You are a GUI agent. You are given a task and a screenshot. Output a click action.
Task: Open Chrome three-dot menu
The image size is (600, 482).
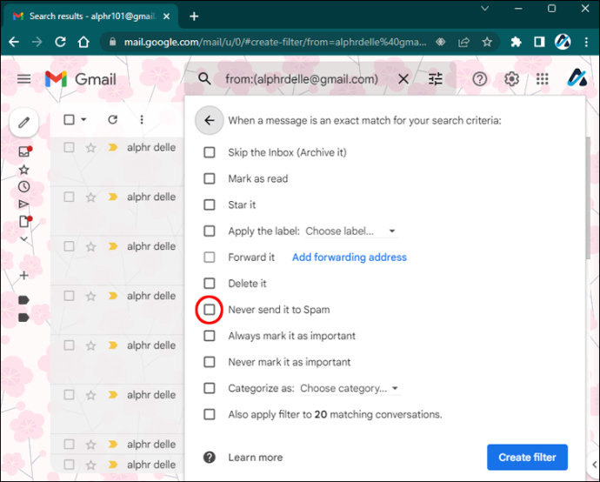click(586, 42)
